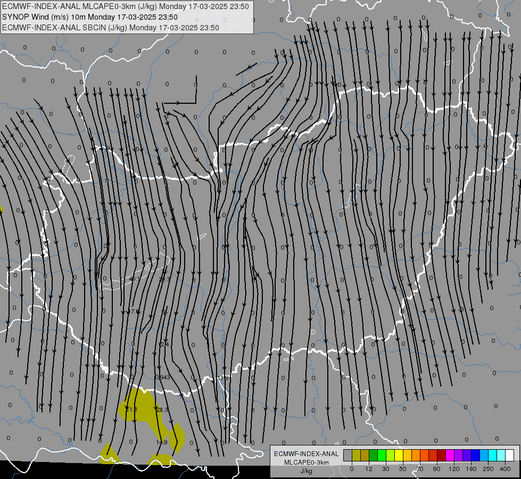
Task: Pick the purple legend swatch
Action: coord(459,455)
